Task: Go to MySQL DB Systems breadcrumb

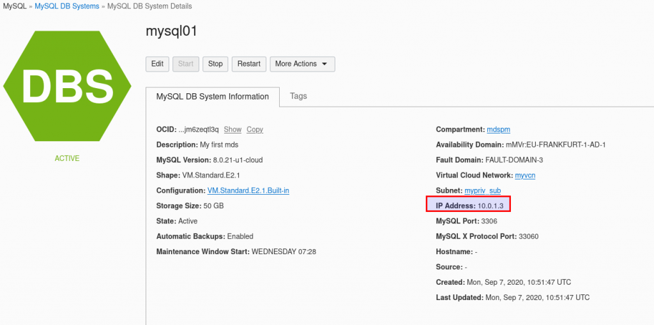Action: (x=67, y=6)
